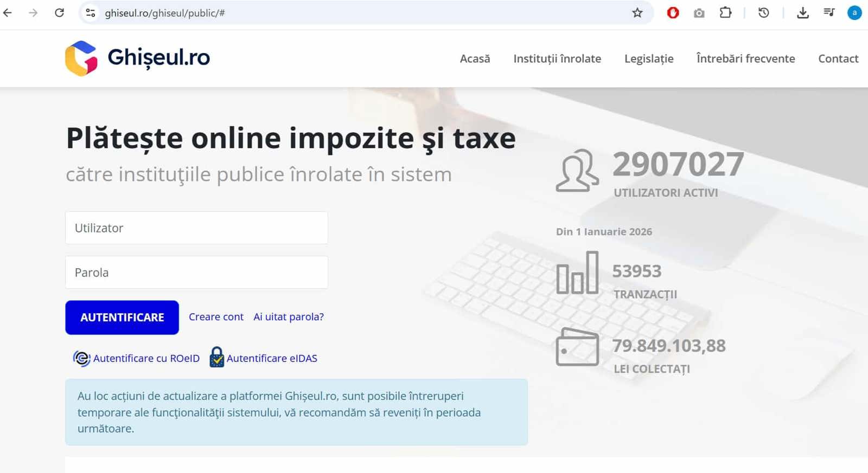
Task: Focus the Parola password field
Action: coord(196,272)
